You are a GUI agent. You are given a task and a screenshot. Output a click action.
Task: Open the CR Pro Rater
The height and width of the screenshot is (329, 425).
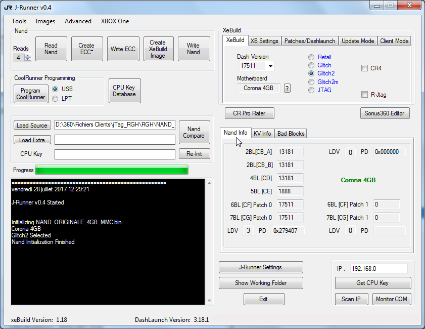[249, 113]
